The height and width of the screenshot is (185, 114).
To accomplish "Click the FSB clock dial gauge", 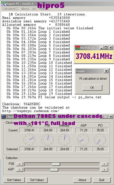I will coord(48,140).
